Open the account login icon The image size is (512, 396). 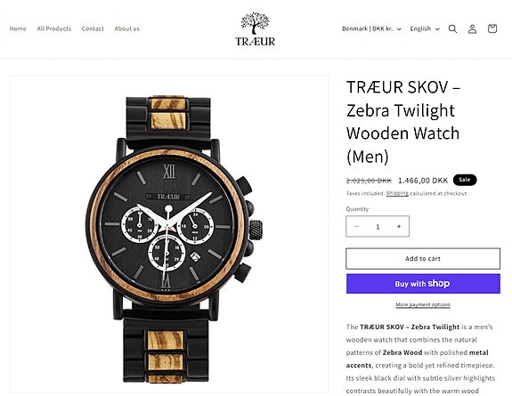pos(472,28)
